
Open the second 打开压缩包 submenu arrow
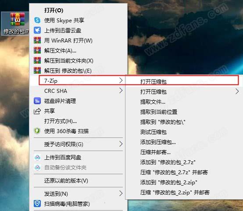(x=237, y=91)
